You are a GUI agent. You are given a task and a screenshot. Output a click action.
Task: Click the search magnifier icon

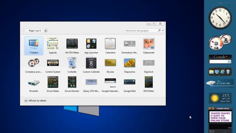tap(159, 30)
